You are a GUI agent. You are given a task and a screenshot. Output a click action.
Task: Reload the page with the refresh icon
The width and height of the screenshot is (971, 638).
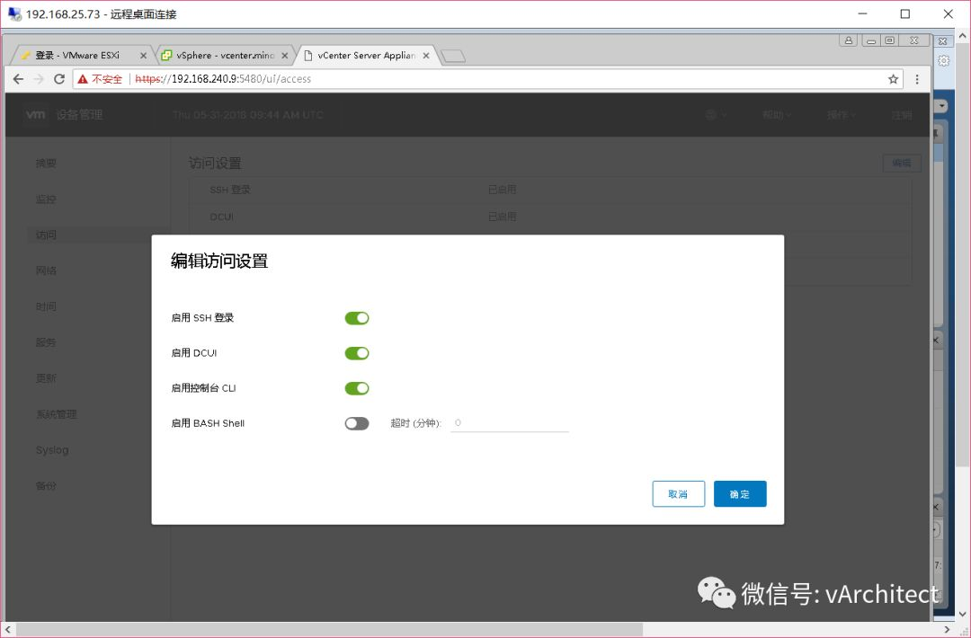(59, 79)
